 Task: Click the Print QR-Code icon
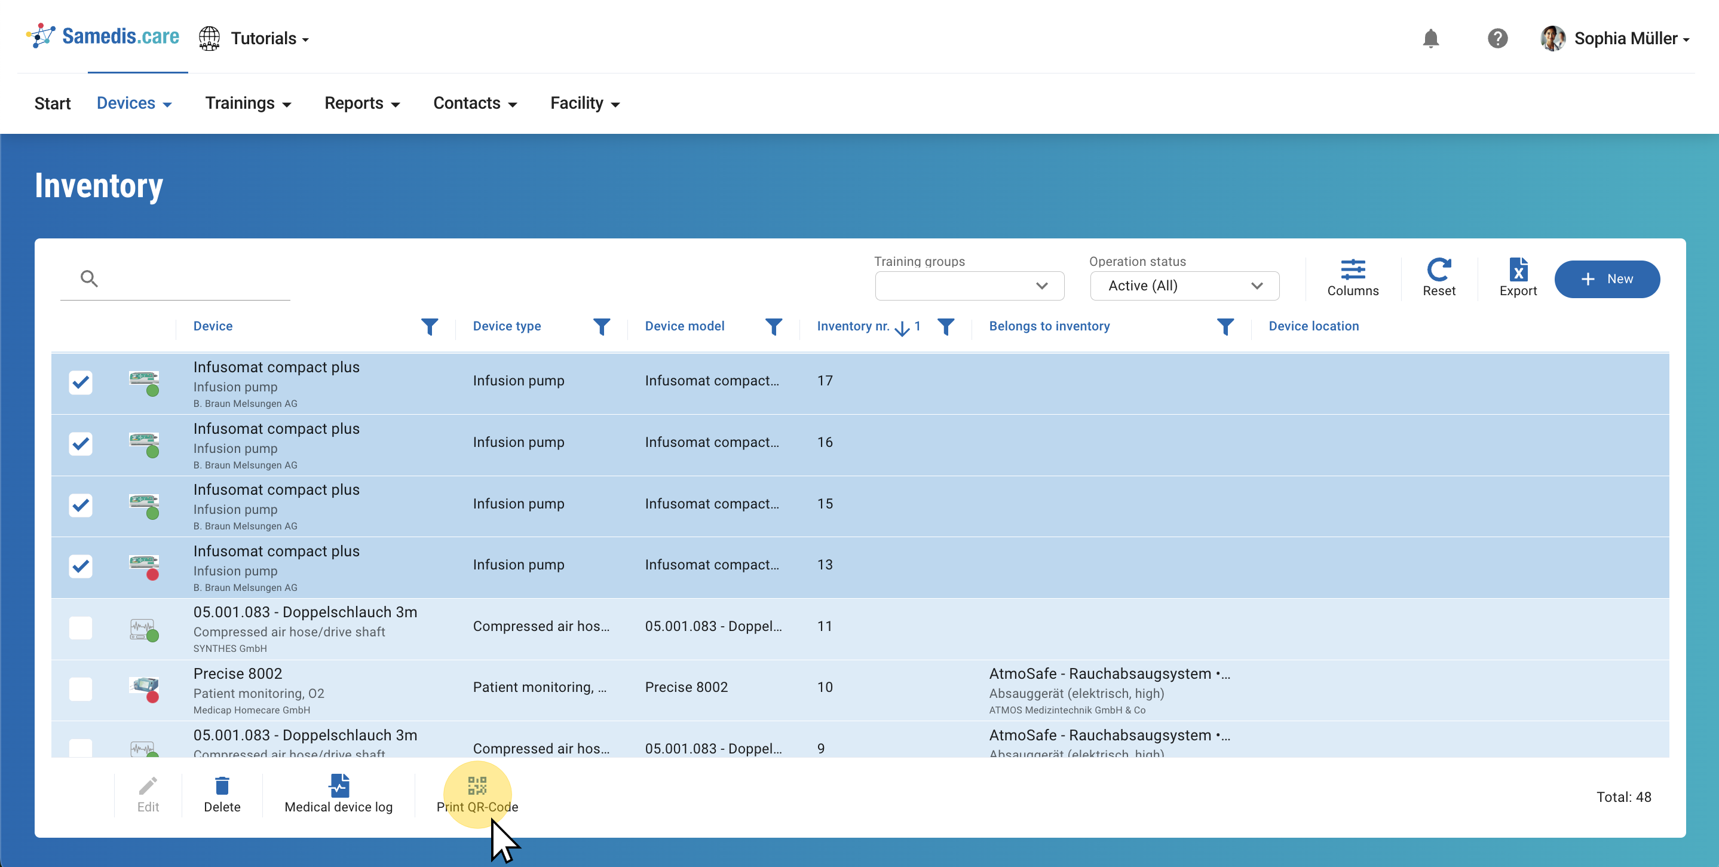(476, 786)
